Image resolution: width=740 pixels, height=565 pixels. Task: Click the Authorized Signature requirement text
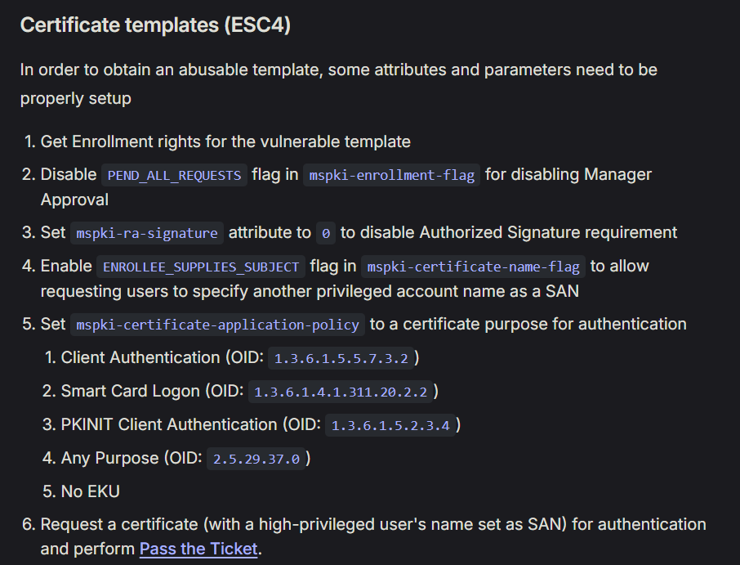pos(548,233)
